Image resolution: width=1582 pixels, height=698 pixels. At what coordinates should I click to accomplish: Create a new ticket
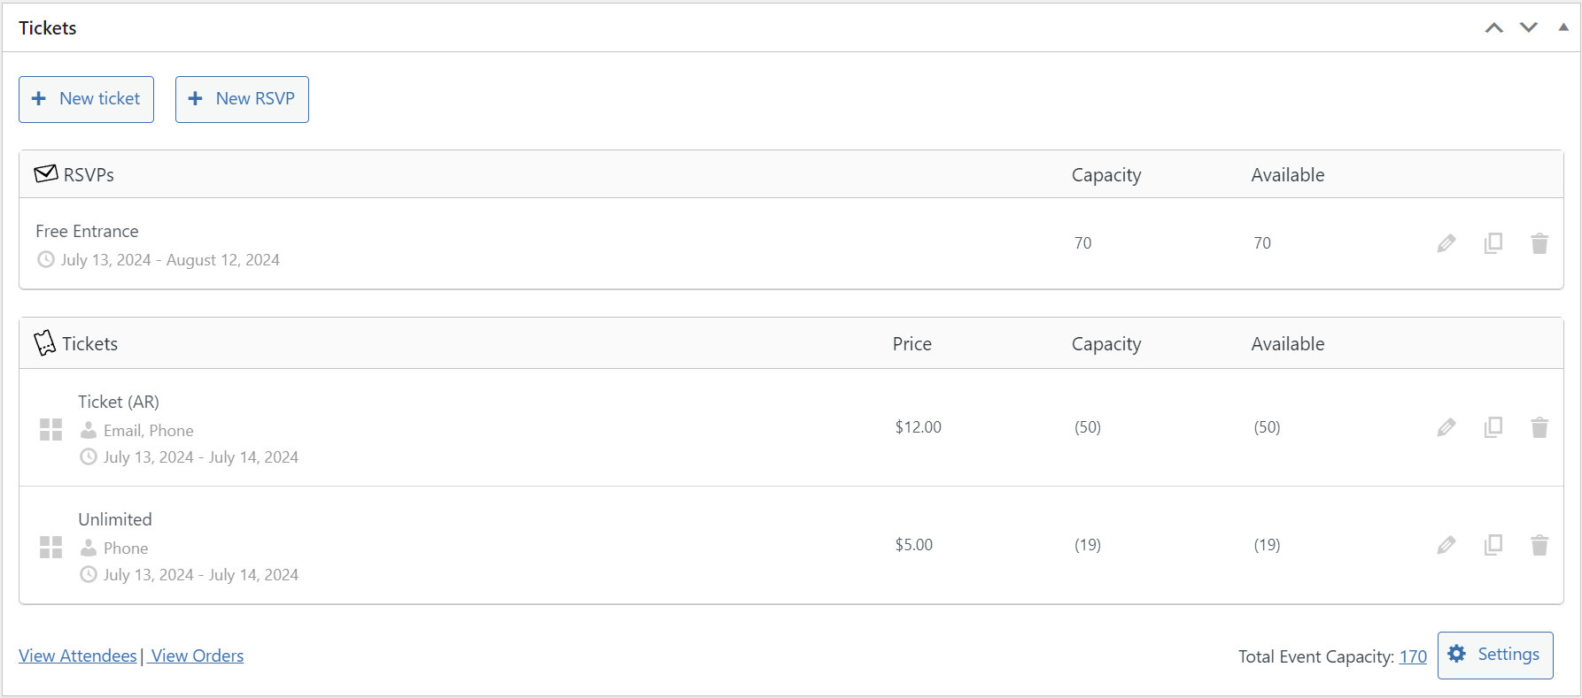(86, 99)
